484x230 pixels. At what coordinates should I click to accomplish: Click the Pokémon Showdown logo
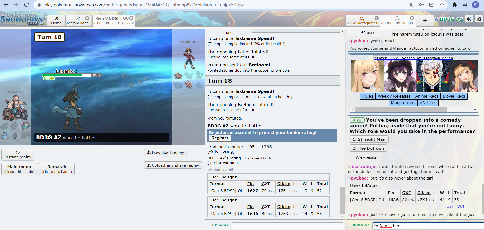[x=23, y=19]
